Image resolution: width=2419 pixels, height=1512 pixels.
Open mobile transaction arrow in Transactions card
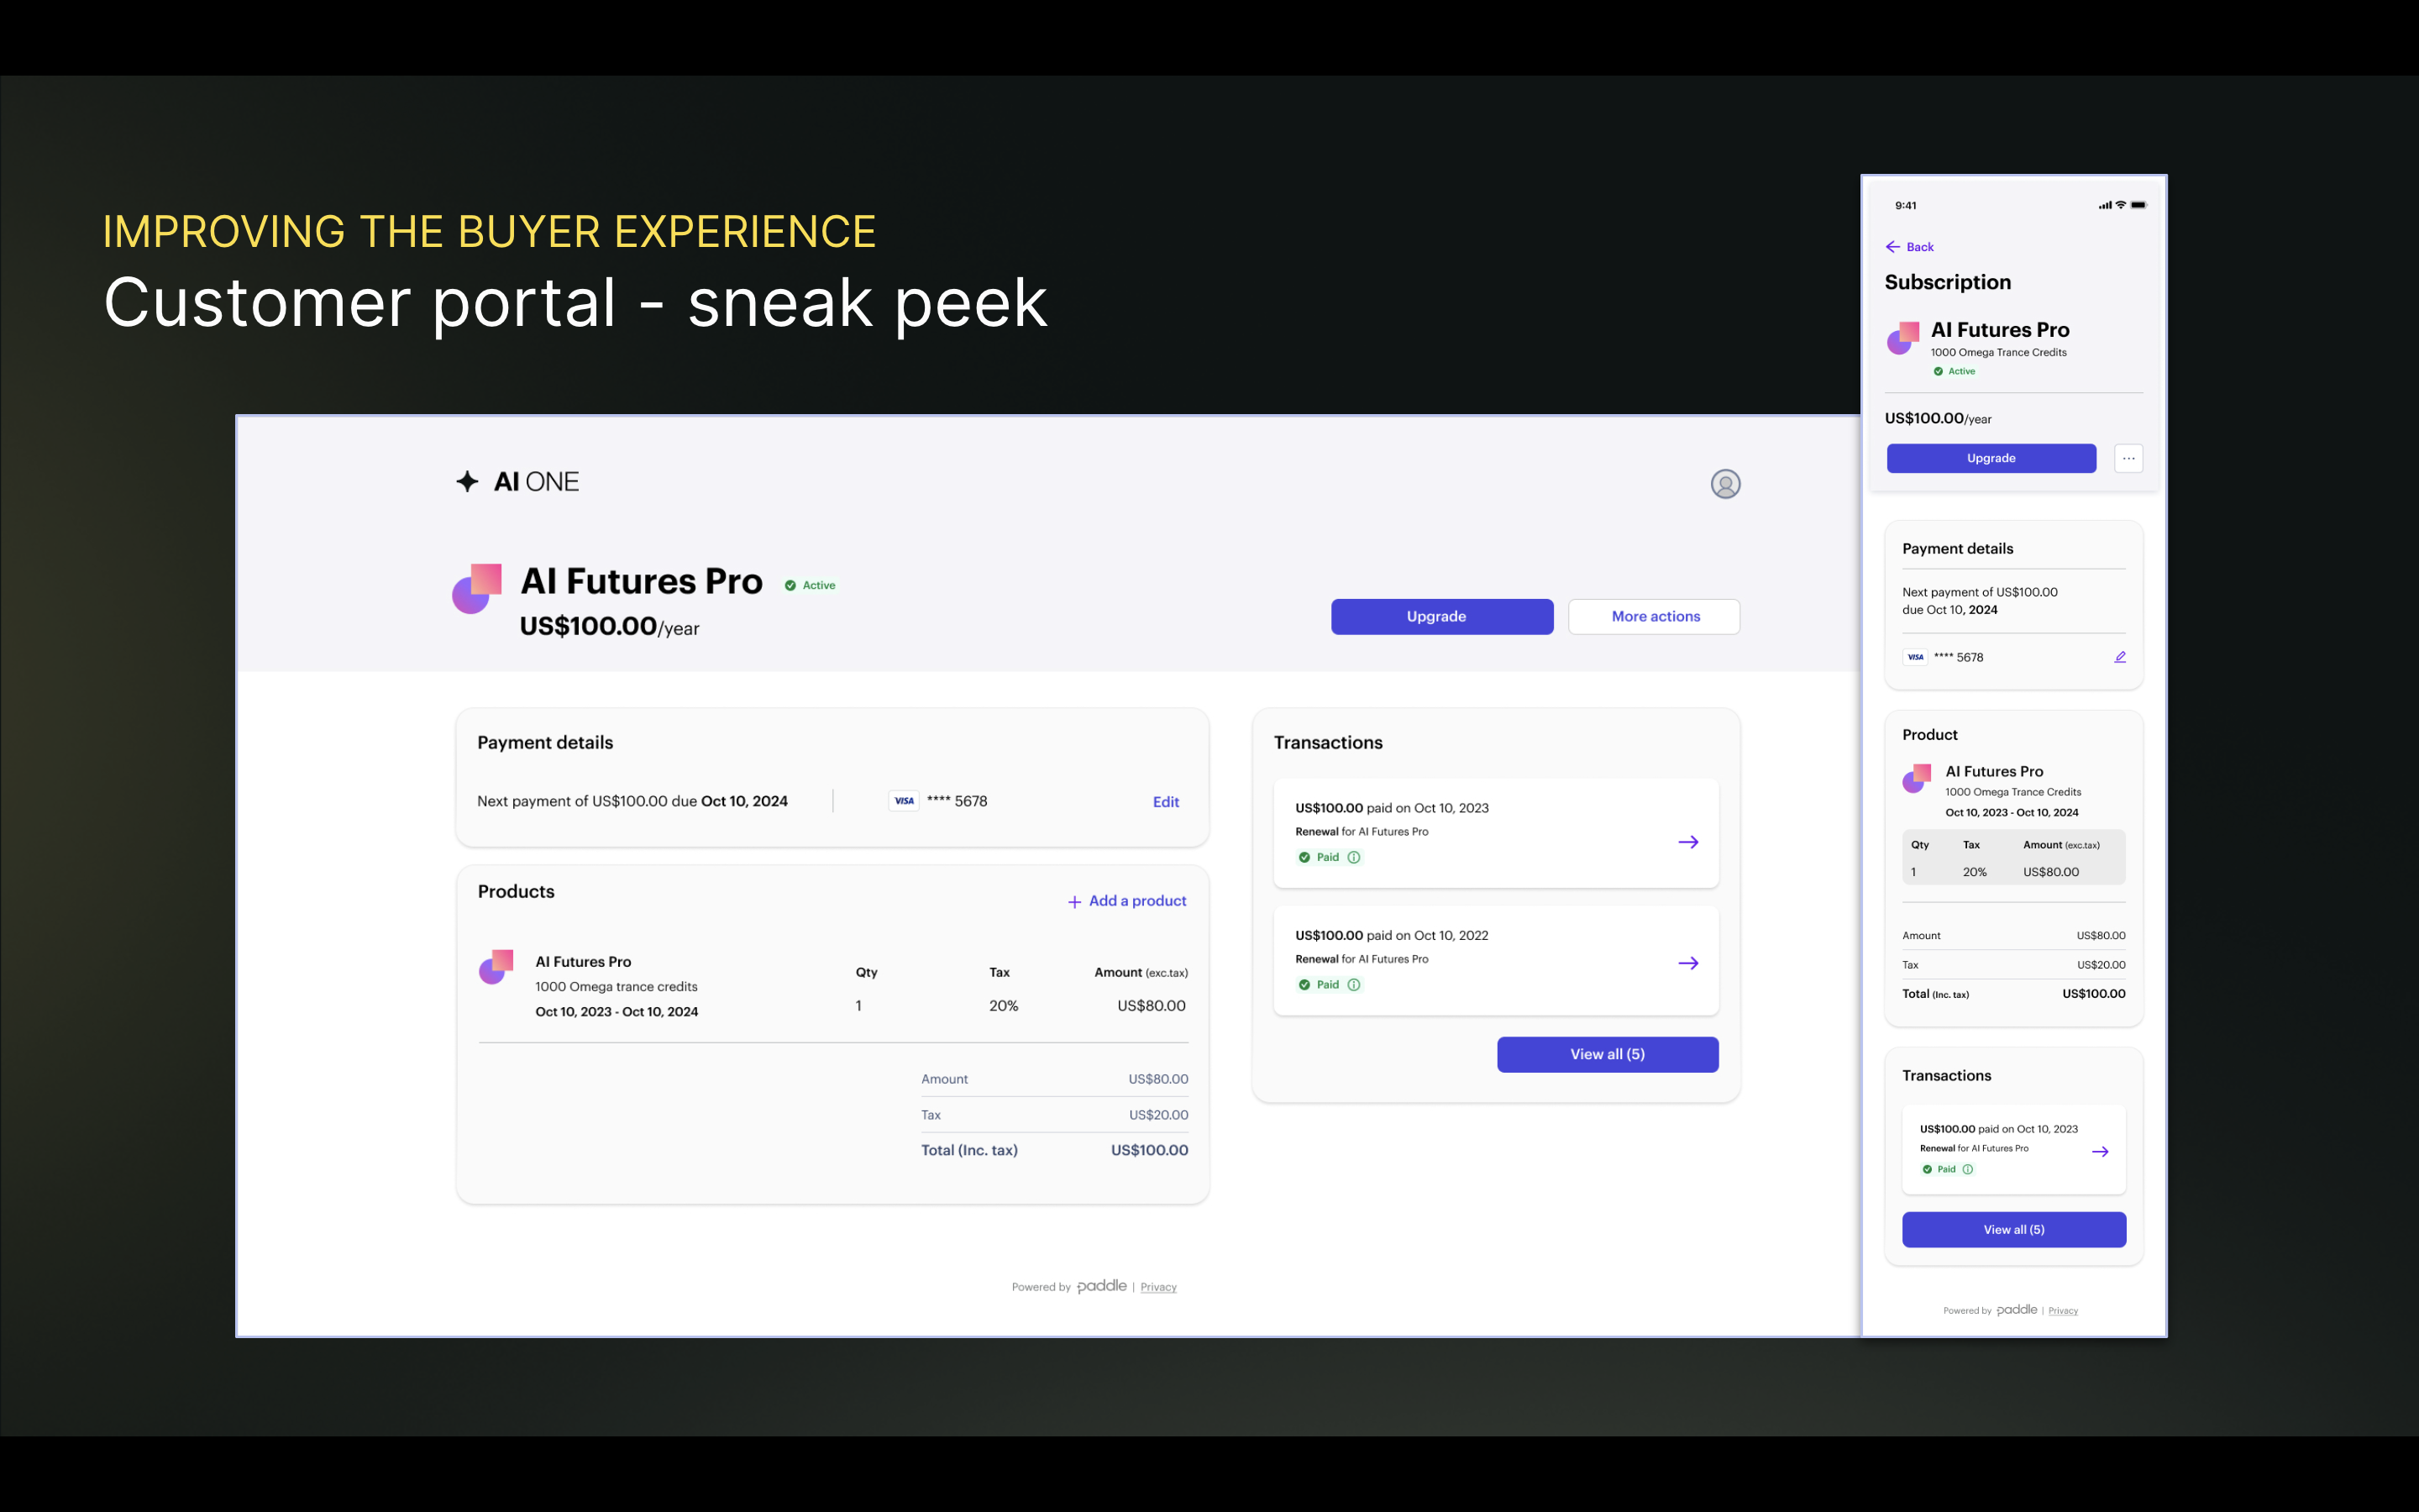[x=2100, y=1151]
